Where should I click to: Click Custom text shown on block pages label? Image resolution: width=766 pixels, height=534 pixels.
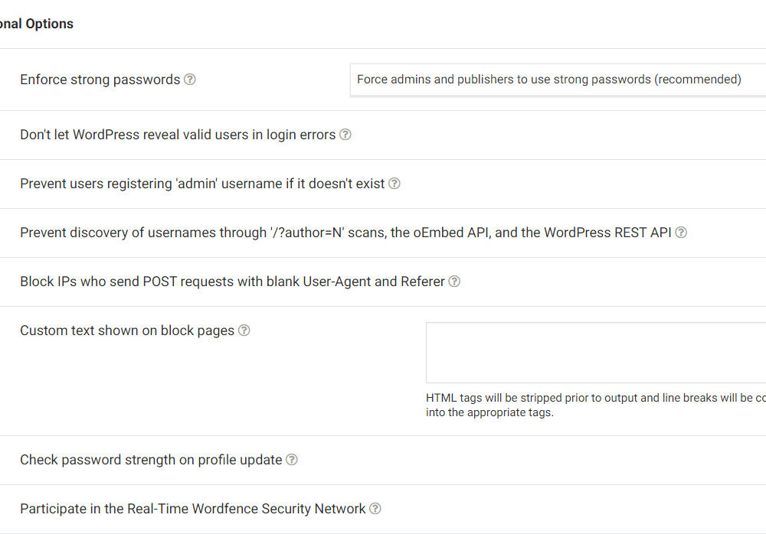127,330
